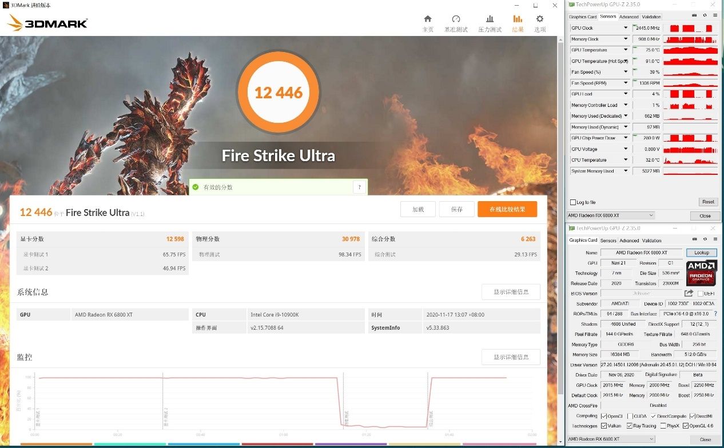Switch to Validation tab in GPU-Z Sensors window

651,17
